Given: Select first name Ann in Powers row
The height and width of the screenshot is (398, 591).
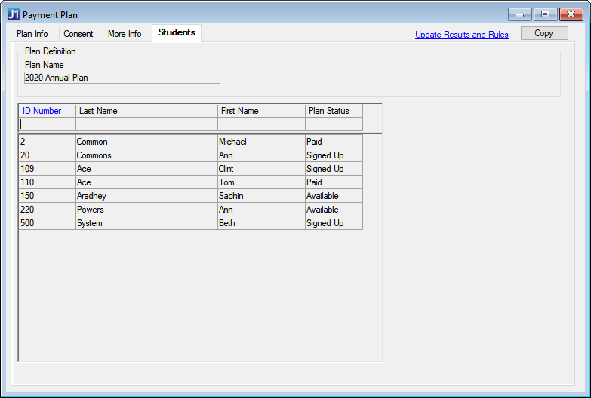Looking at the screenshot, I should 261,210.
